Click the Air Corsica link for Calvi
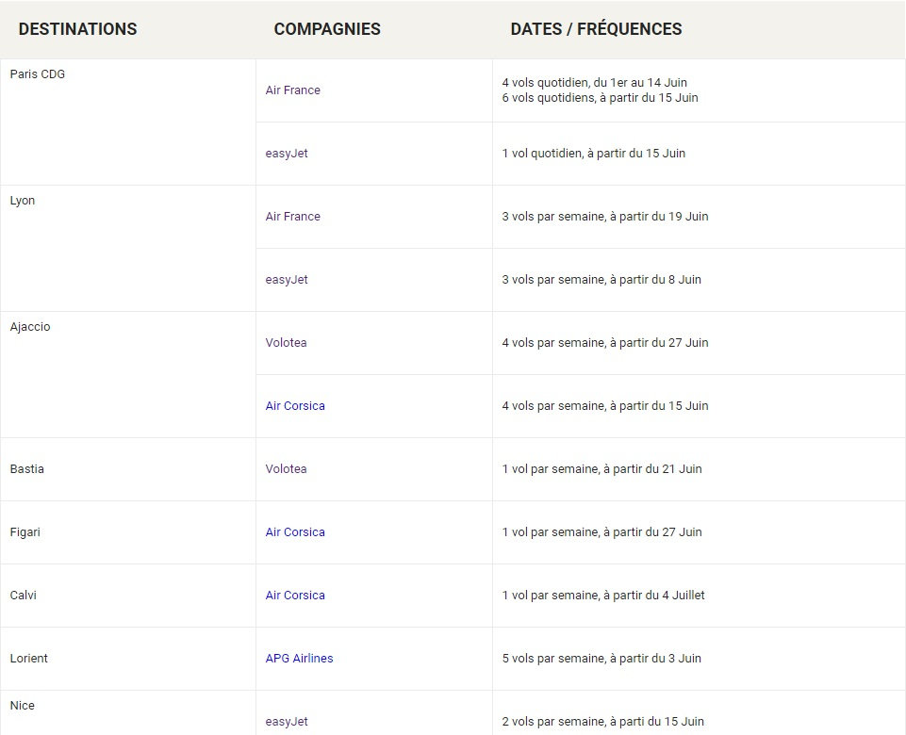The width and height of the screenshot is (906, 735). (295, 596)
